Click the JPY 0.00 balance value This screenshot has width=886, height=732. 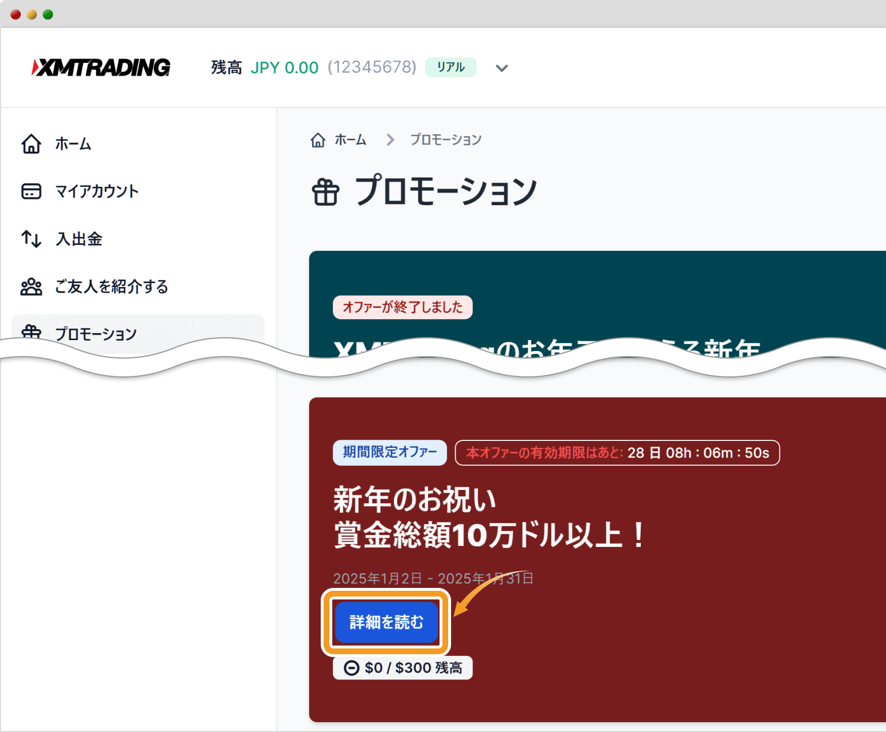(284, 67)
